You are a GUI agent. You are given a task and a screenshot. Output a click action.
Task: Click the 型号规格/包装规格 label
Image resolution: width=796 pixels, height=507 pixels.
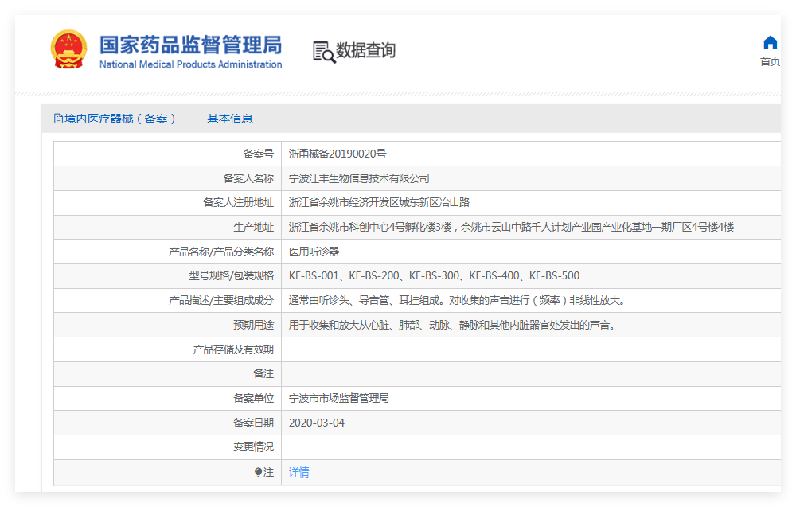tap(231, 275)
